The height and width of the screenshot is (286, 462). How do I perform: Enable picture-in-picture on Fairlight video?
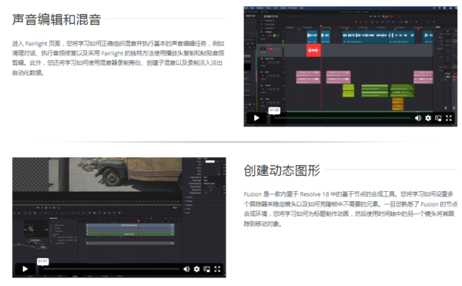(438, 118)
